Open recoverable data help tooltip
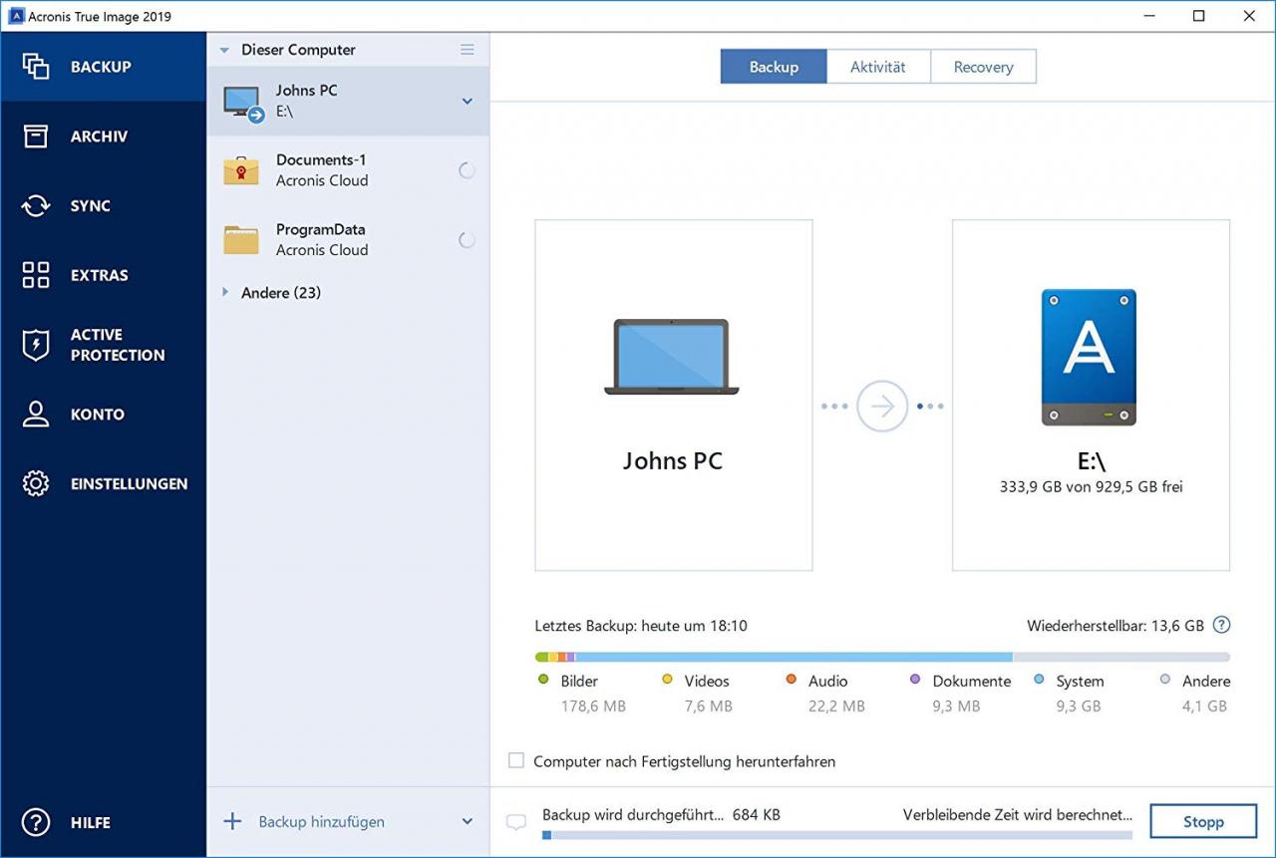The width and height of the screenshot is (1276, 858). pyautogui.click(x=1221, y=625)
